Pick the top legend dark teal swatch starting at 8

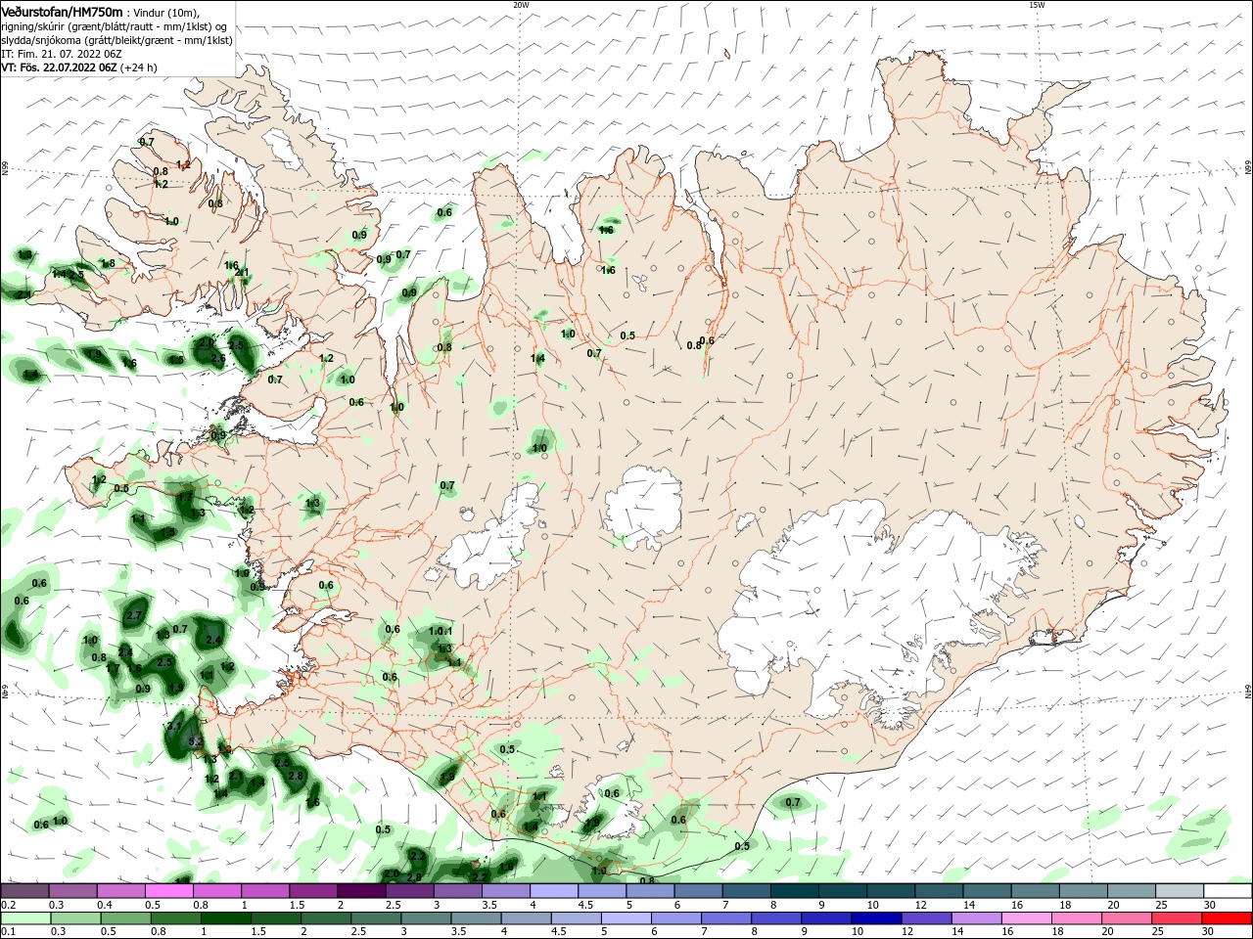click(794, 891)
